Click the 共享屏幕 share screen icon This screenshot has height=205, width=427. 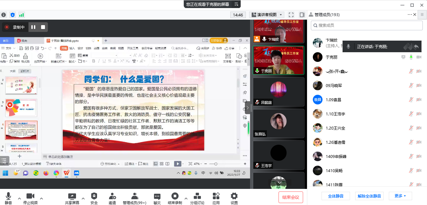(72, 196)
